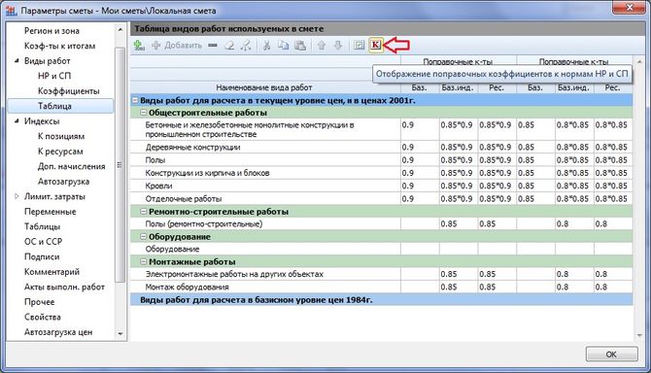The image size is (651, 373).
Task: Click the copy icon in toolbar
Action: (x=283, y=46)
